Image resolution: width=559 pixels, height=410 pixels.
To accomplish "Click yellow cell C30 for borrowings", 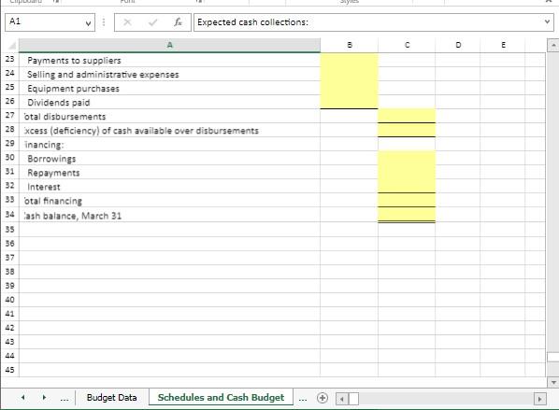I will click(407, 159).
